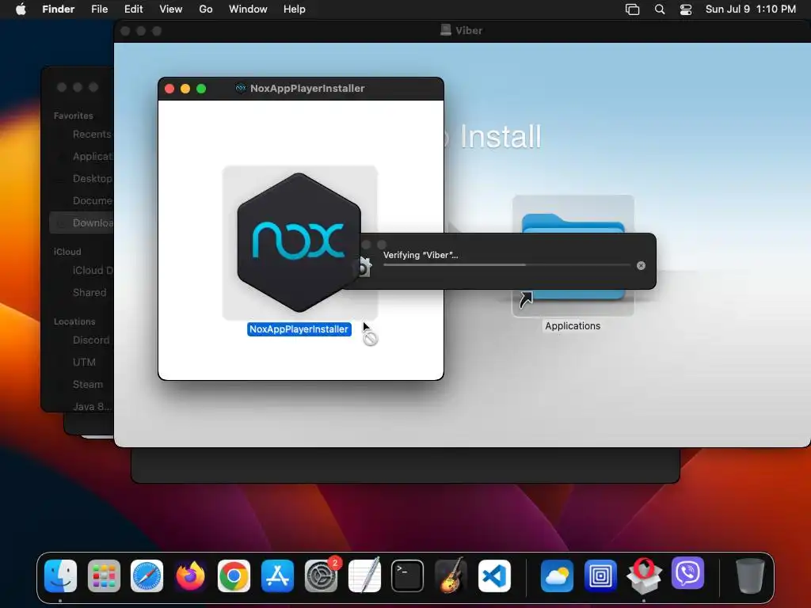The width and height of the screenshot is (811, 608).
Task: Close the NoxAppPlayerInstaller window
Action: (169, 89)
